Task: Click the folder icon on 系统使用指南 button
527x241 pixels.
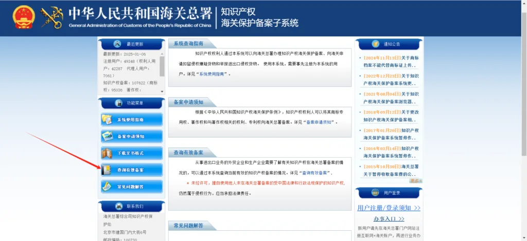Action: coord(107,120)
